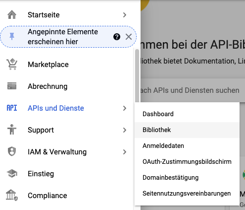Click the IAM shield icon
The width and height of the screenshot is (245, 210).
pyautogui.click(x=12, y=151)
